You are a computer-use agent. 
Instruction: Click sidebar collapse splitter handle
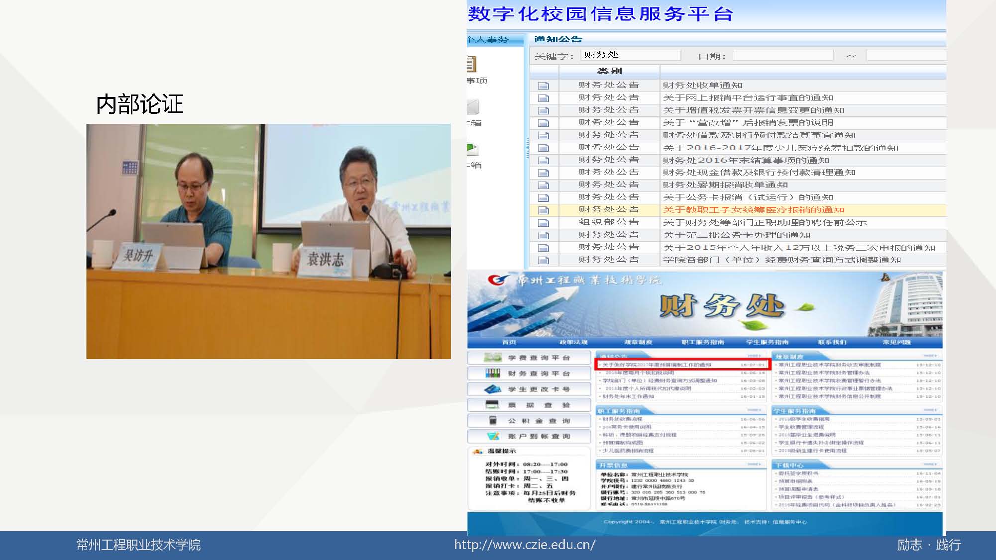[527, 148]
